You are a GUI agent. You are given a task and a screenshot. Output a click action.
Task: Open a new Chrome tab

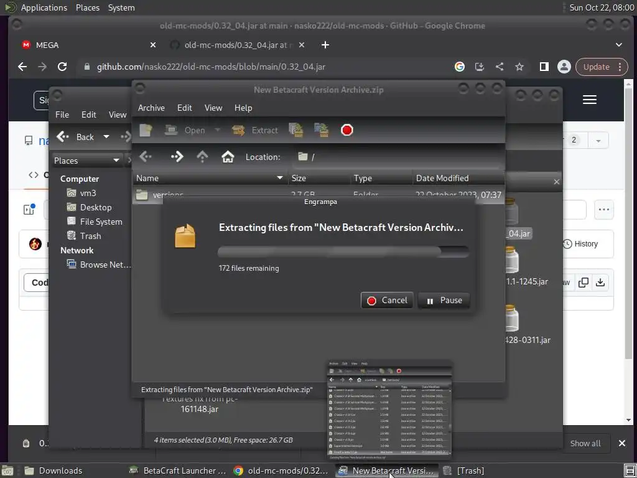point(325,45)
